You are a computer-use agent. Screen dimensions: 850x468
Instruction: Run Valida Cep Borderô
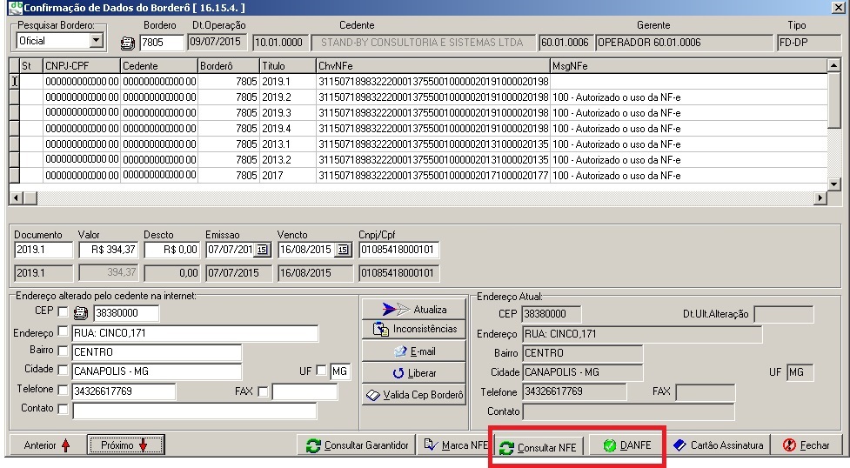coord(414,395)
